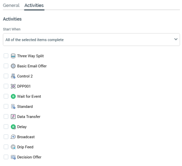The height and width of the screenshot is (166, 182).
Task: Enable the Delay checkbox
Action: 6,127
